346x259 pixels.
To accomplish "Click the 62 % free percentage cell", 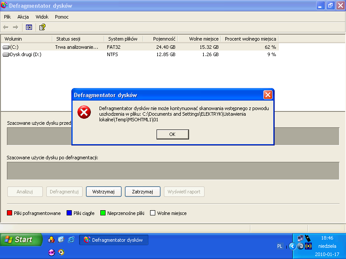I will [270, 47].
